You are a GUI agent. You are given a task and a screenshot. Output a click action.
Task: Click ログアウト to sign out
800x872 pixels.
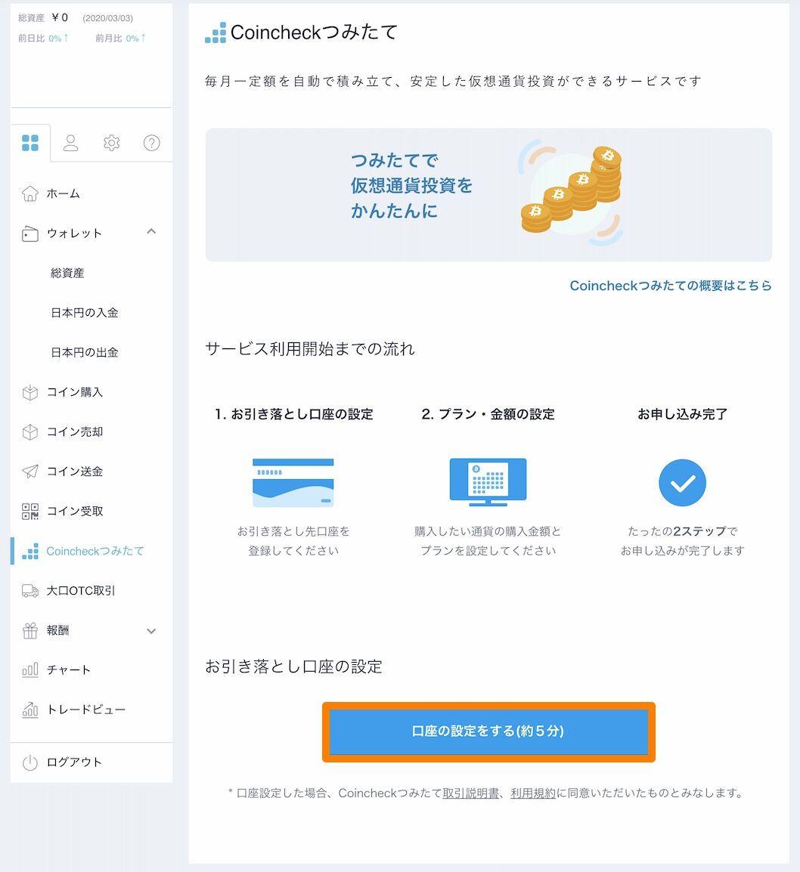(x=75, y=762)
